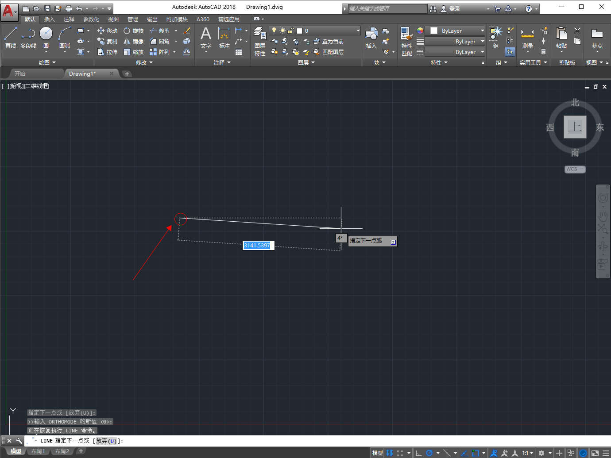
Task: Click 匹配图层 (Match Layer) button
Action: click(x=329, y=52)
